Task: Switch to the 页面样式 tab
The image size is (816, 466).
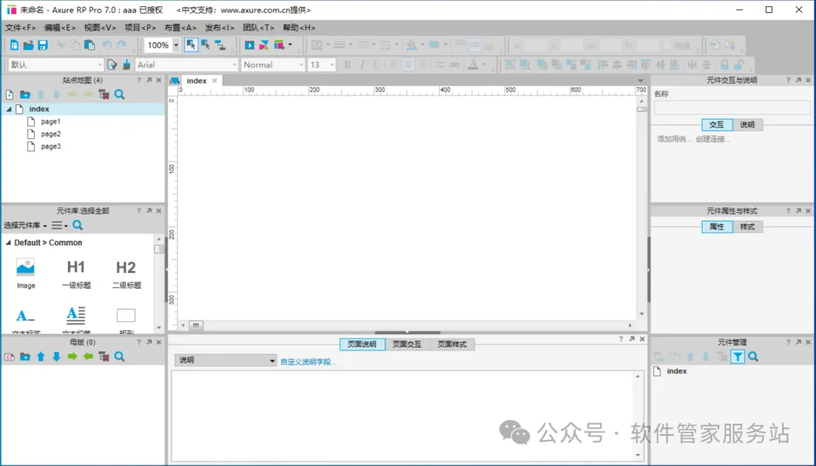Action: pos(452,344)
